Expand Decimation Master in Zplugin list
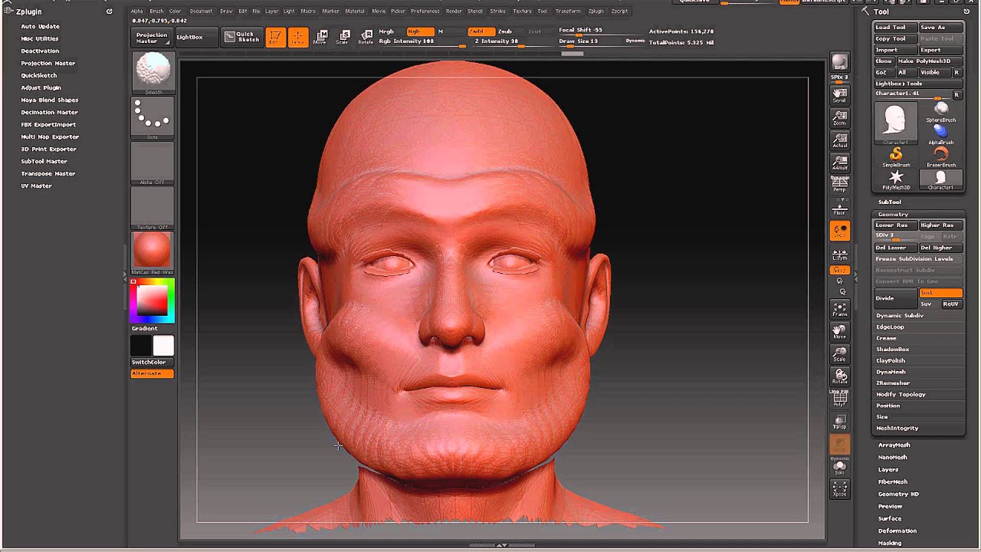Viewport: 981px width, 552px height. pyautogui.click(x=51, y=112)
